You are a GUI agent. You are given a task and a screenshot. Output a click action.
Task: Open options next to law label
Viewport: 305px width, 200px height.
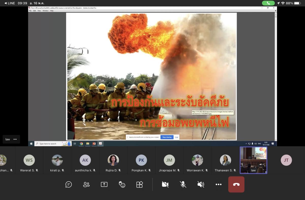coord(15,139)
